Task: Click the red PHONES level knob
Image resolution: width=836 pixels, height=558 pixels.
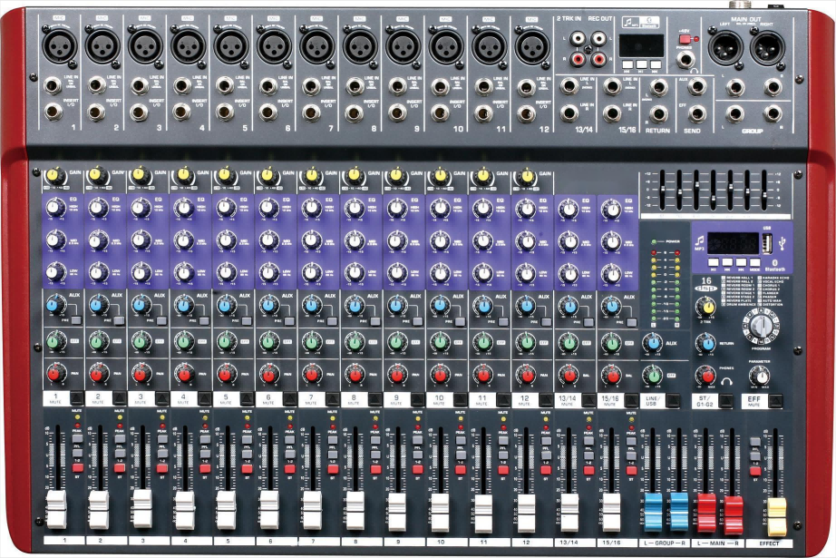Action: click(x=707, y=374)
